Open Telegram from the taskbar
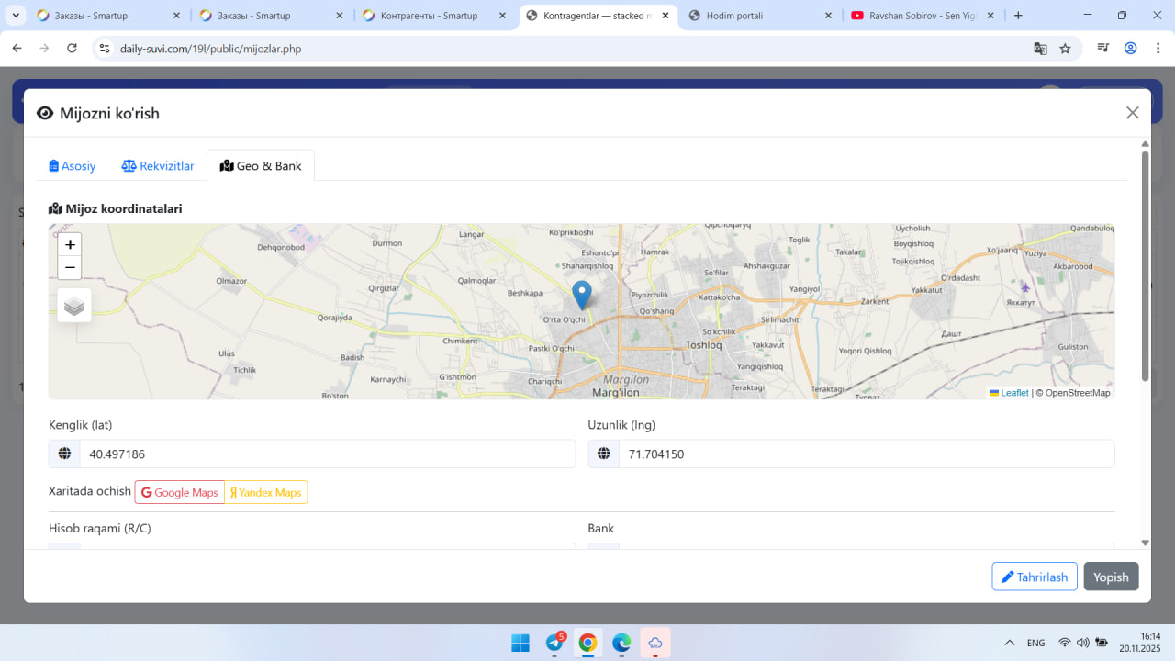The image size is (1175, 661). point(554,643)
